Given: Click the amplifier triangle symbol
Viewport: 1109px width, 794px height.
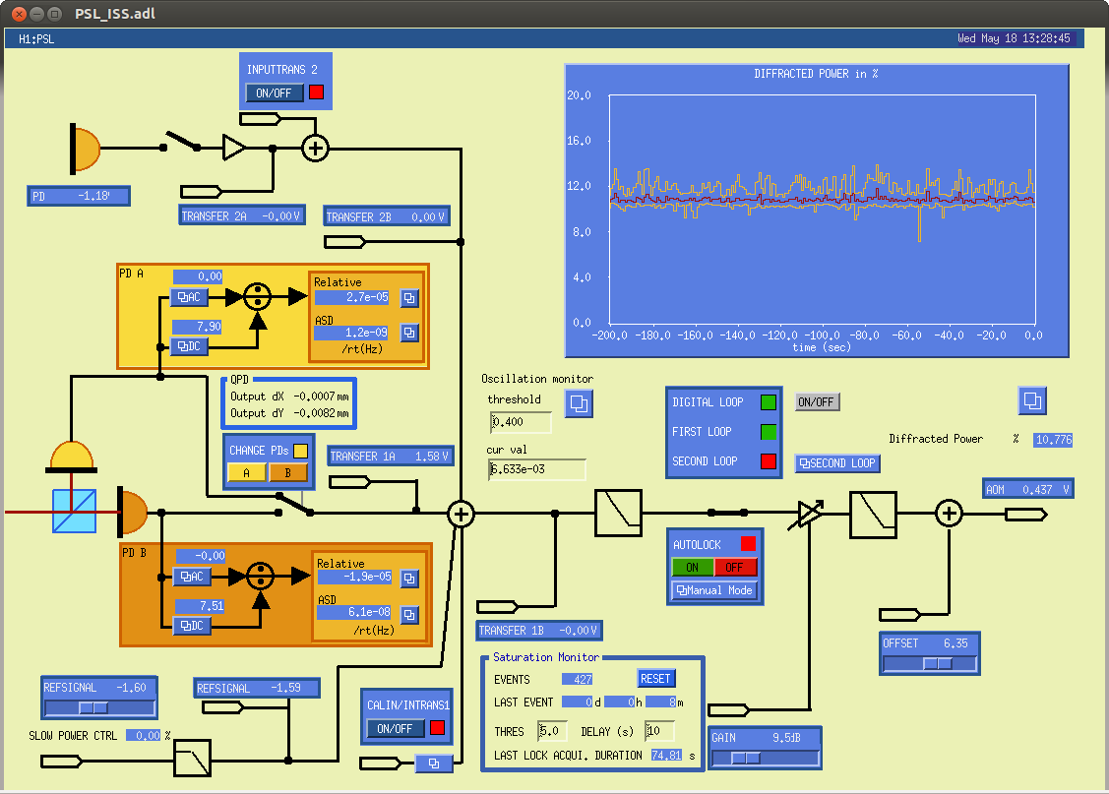Looking at the screenshot, I should pos(234,148).
